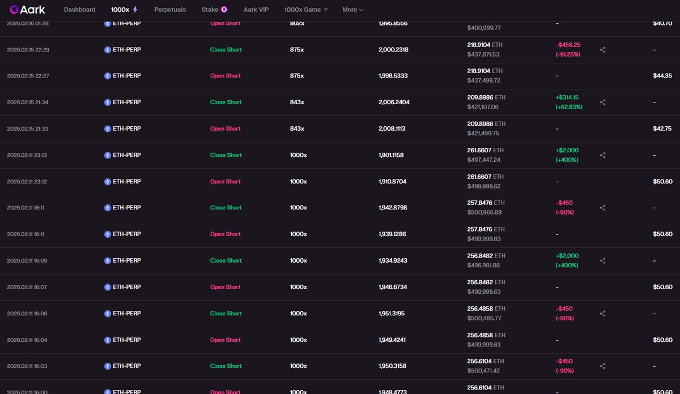The width and height of the screenshot is (680, 394).
Task: Click Close Short at price 2,000.2318
Action: (226, 50)
